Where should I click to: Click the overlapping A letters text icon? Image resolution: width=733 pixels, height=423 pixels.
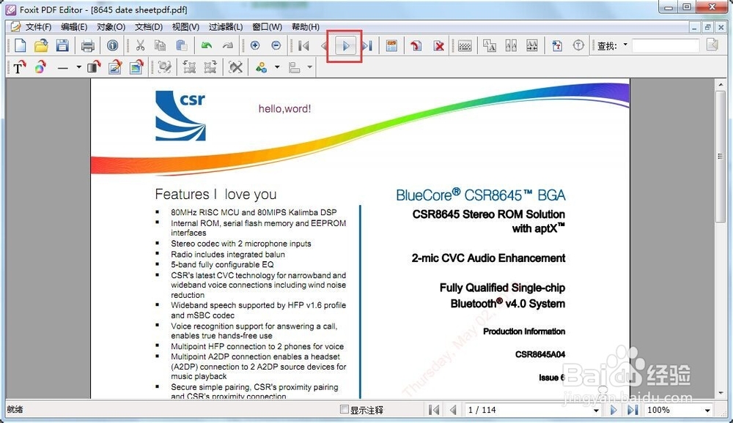(490, 45)
